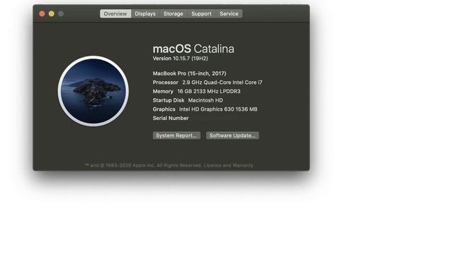Click the Graphics label
This screenshot has width=453, height=254.
click(x=164, y=109)
